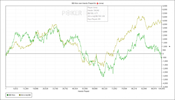
Task: Click the 3,000 y-axis label
Action: coord(165,32)
